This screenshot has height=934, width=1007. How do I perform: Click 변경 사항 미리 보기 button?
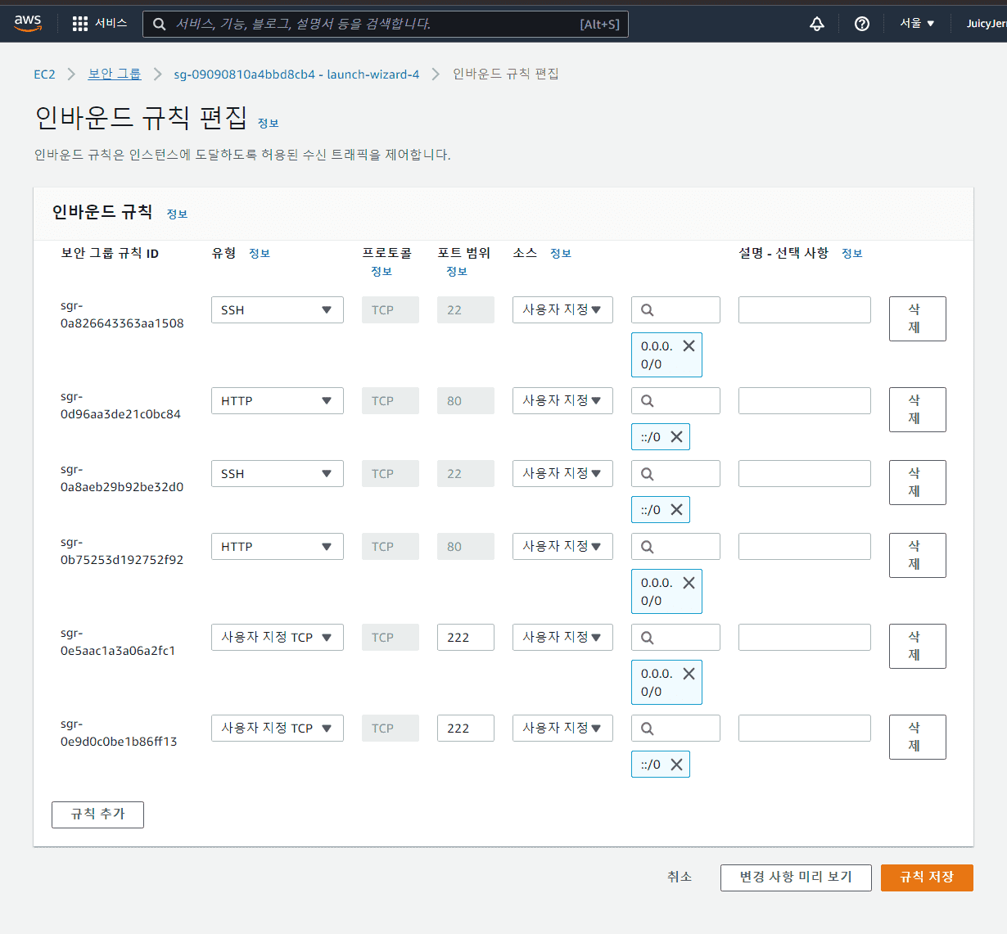796,878
